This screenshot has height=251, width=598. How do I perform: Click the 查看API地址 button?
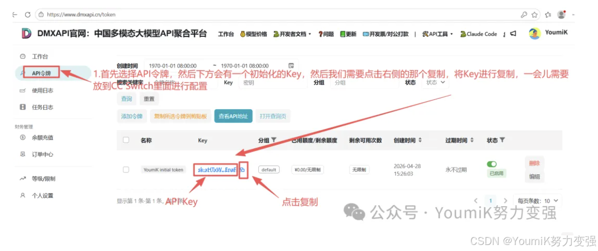pos(234,116)
